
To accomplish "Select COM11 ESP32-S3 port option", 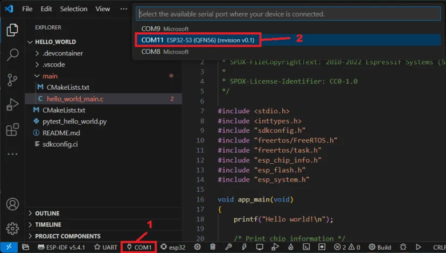I will (x=288, y=40).
